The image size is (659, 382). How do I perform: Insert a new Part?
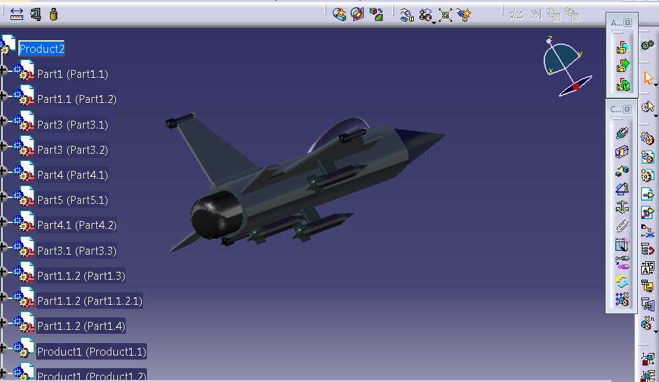(x=647, y=175)
